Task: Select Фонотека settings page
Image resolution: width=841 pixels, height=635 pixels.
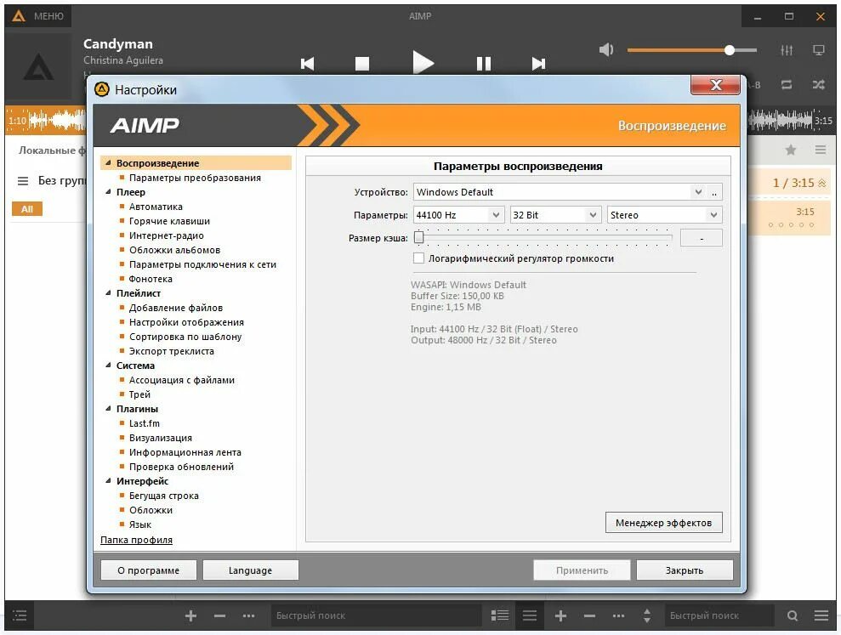Action: pyautogui.click(x=151, y=279)
